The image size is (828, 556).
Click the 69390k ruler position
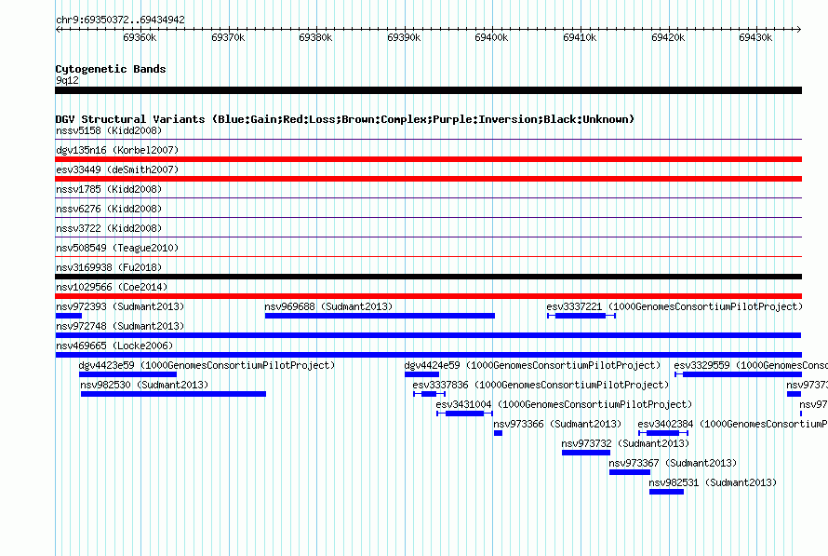coord(404,37)
